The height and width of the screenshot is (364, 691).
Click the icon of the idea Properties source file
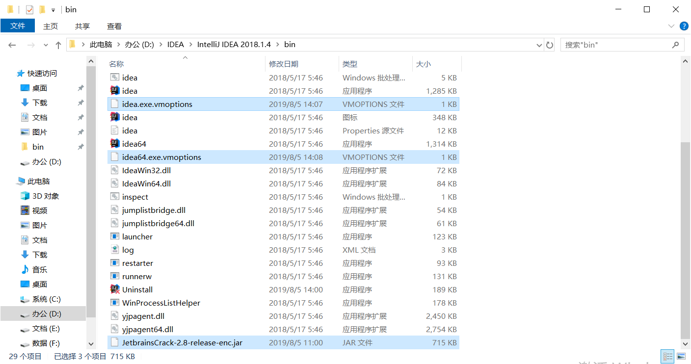114,130
